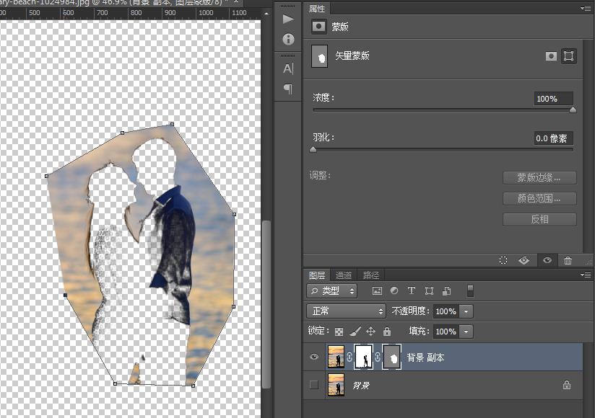This screenshot has width=595, height=418.
Task: Open the 填充 fill value dropdown
Action: coord(465,332)
